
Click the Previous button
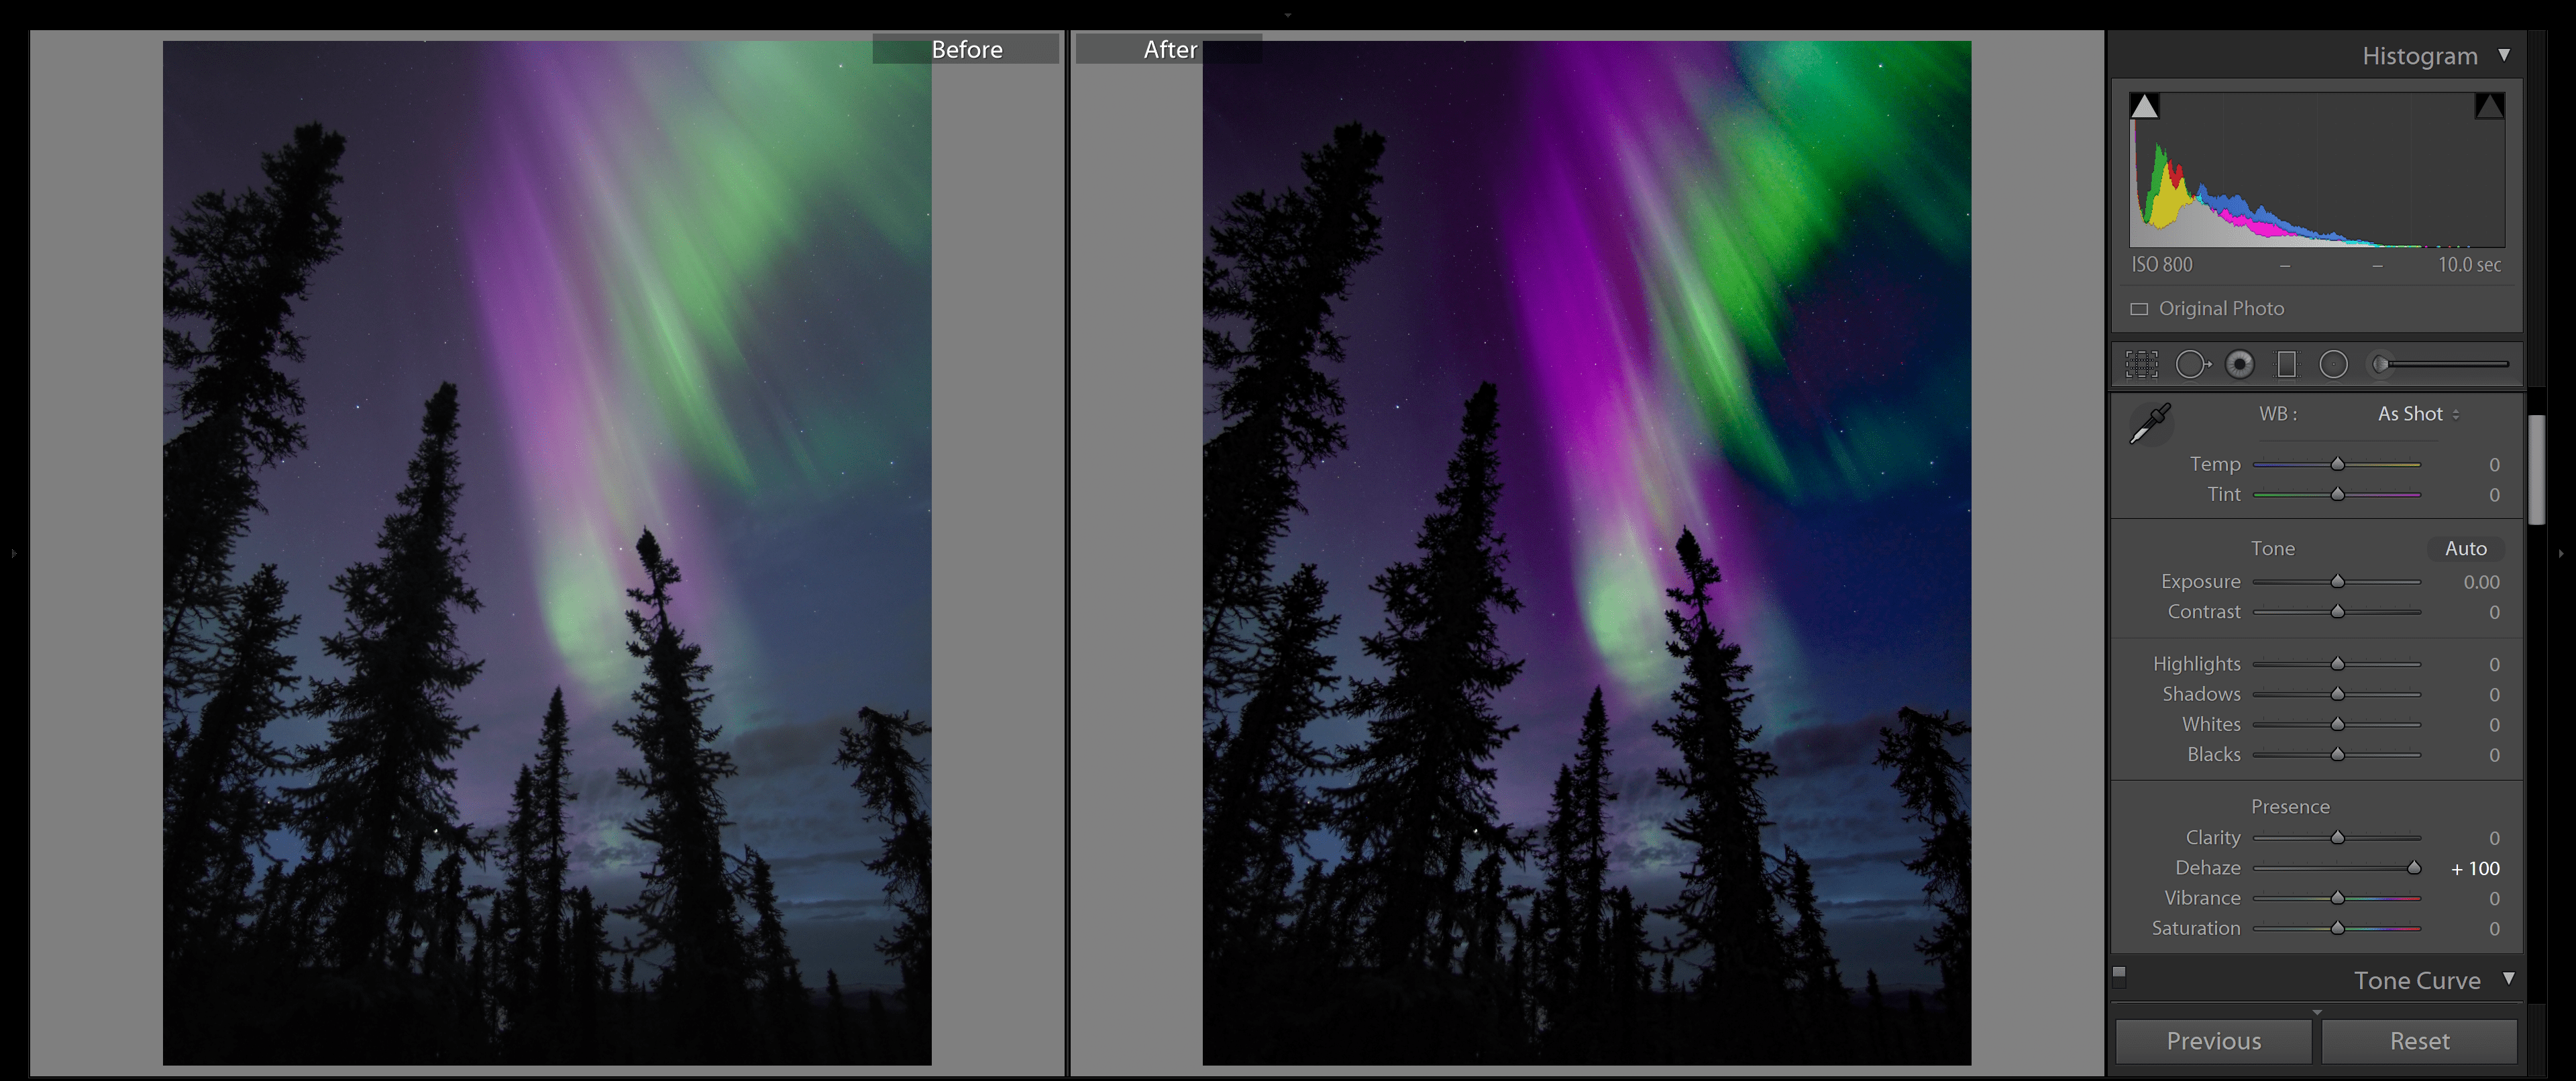coord(2212,1040)
